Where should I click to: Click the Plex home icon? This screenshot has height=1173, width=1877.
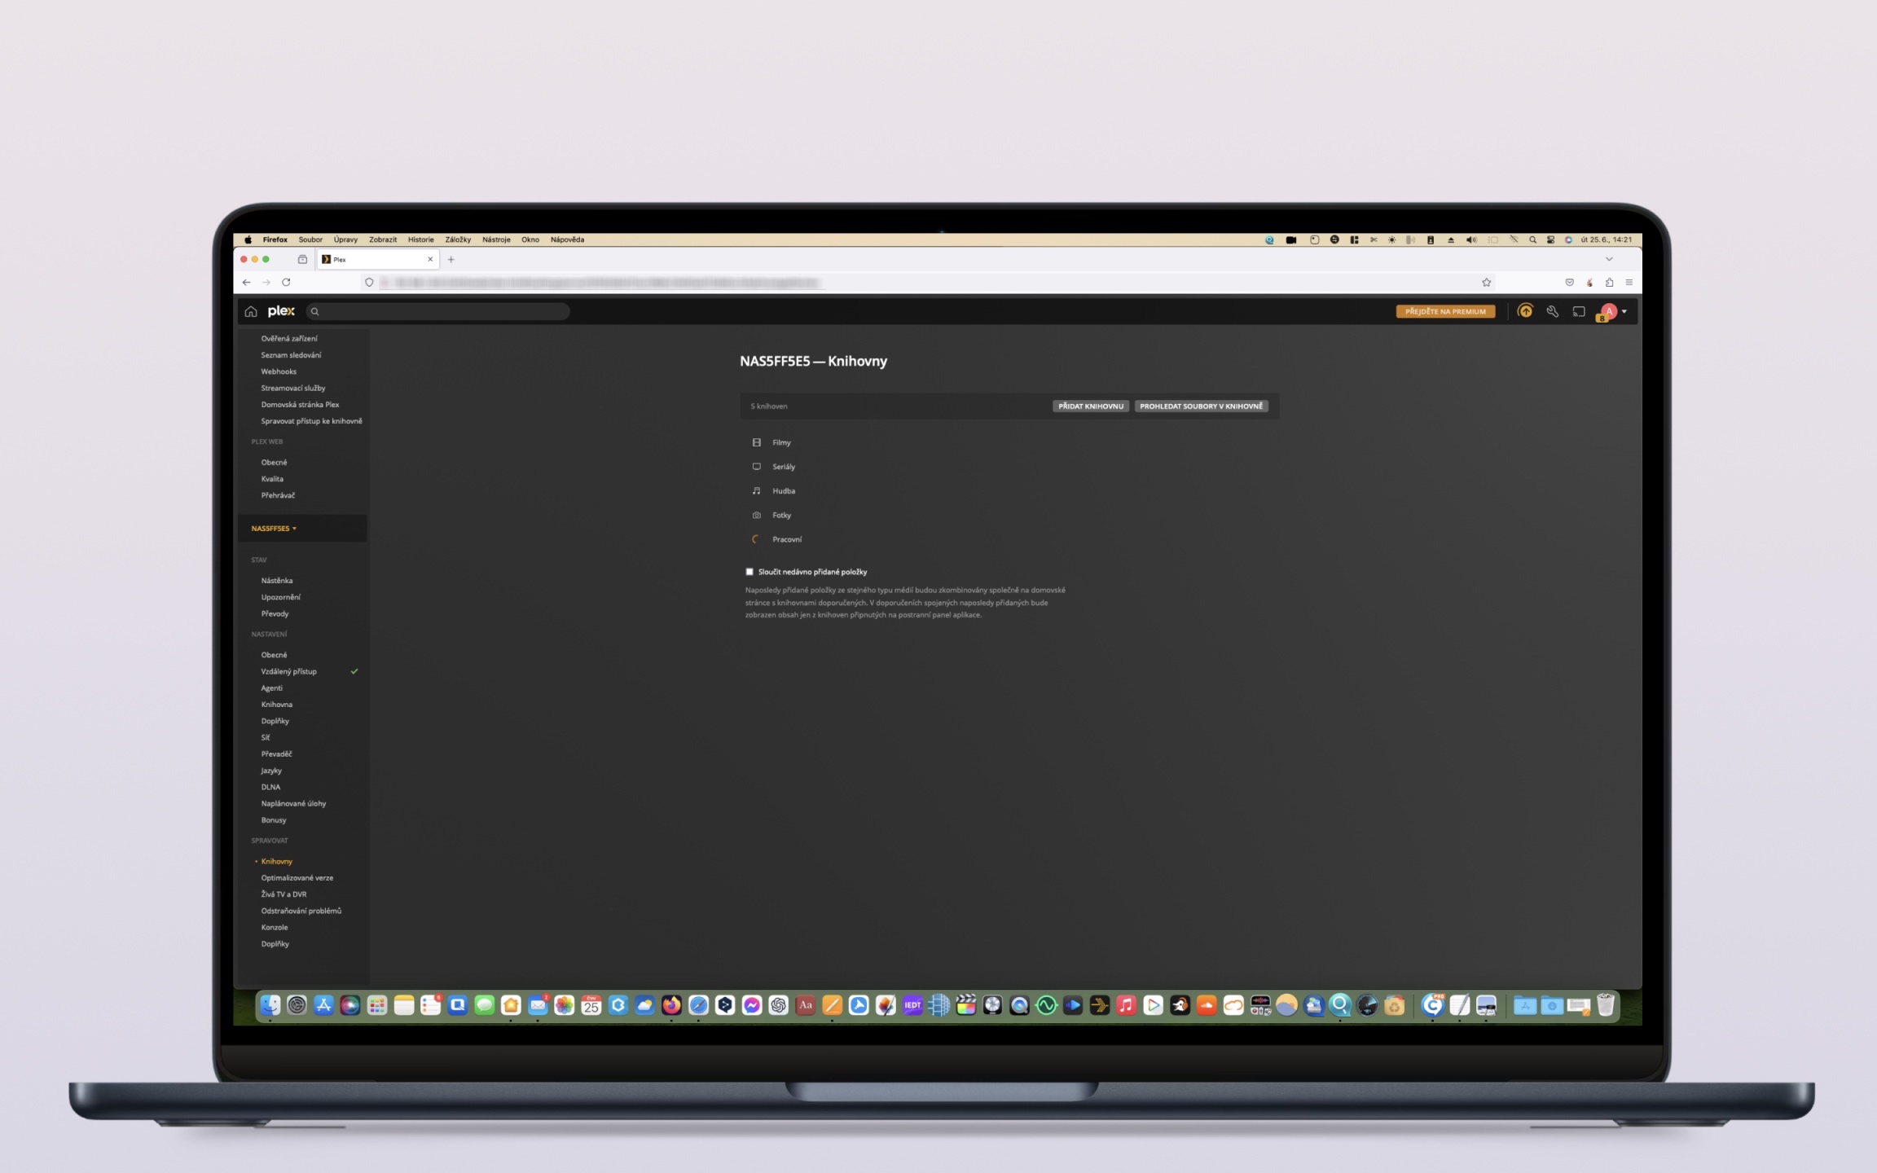pos(251,311)
